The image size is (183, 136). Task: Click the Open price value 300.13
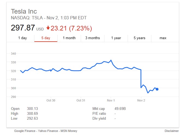click(x=32, y=109)
